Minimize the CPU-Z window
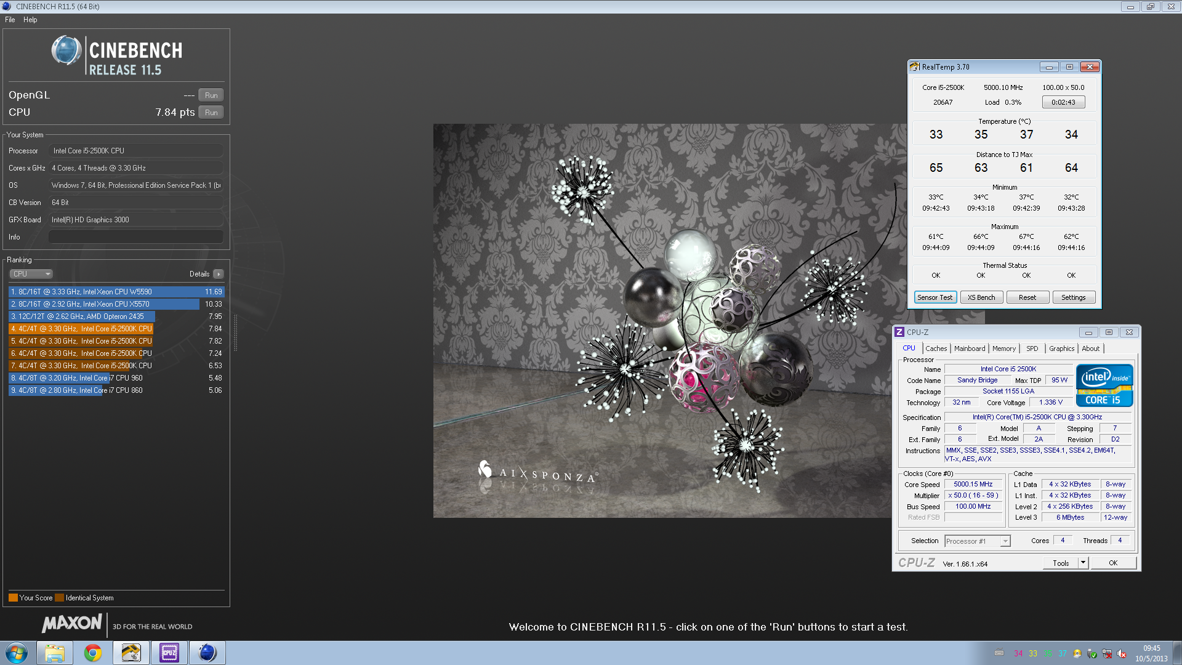 [1088, 332]
